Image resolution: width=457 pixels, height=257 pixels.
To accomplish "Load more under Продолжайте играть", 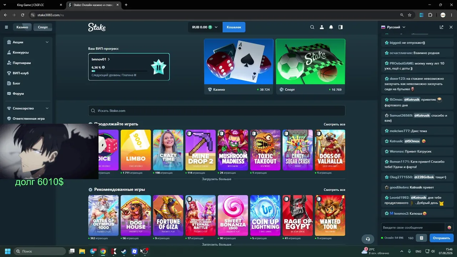I will 217,179.
